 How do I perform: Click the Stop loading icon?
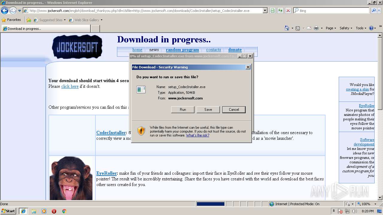coord(288,10)
